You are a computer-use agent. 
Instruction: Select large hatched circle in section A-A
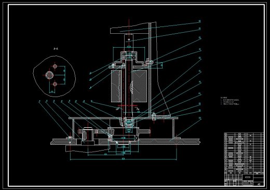[x=49, y=75]
